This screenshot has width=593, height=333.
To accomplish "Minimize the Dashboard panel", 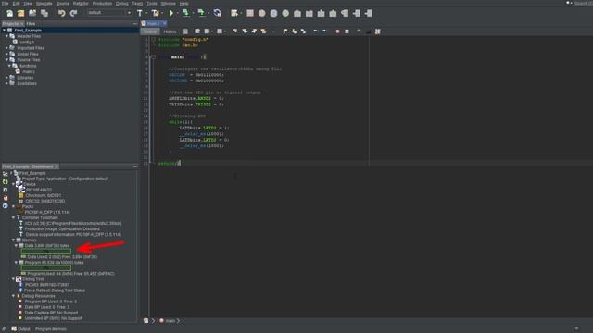I will click(x=135, y=166).
